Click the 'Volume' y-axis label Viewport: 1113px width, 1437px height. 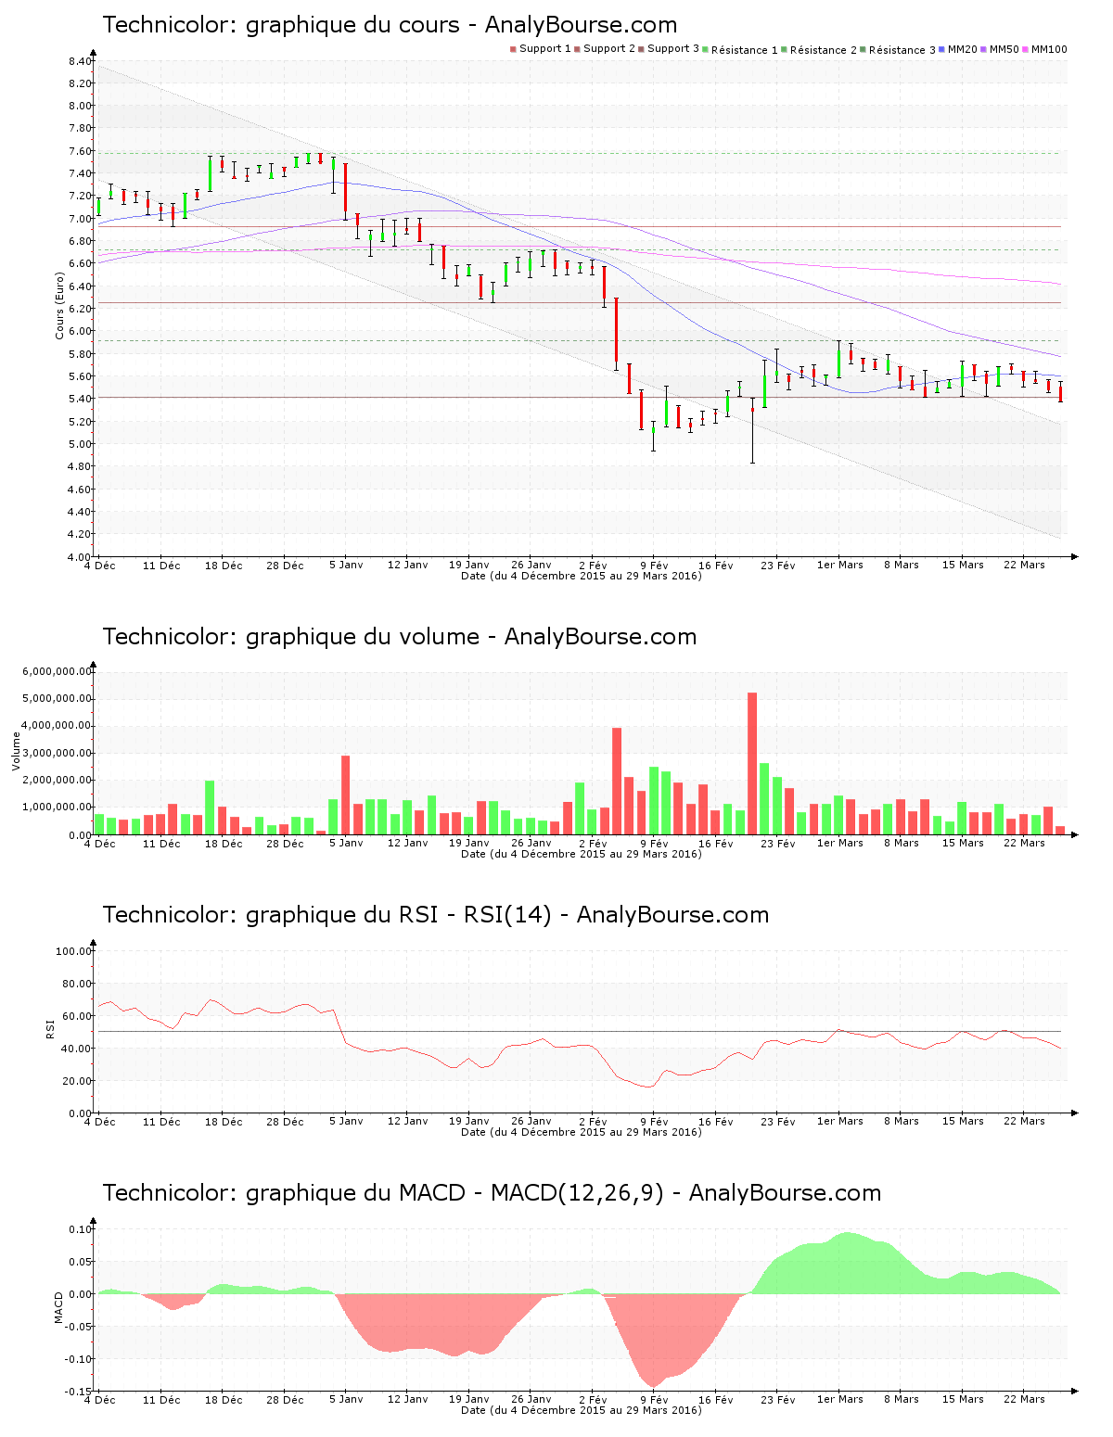coord(16,751)
